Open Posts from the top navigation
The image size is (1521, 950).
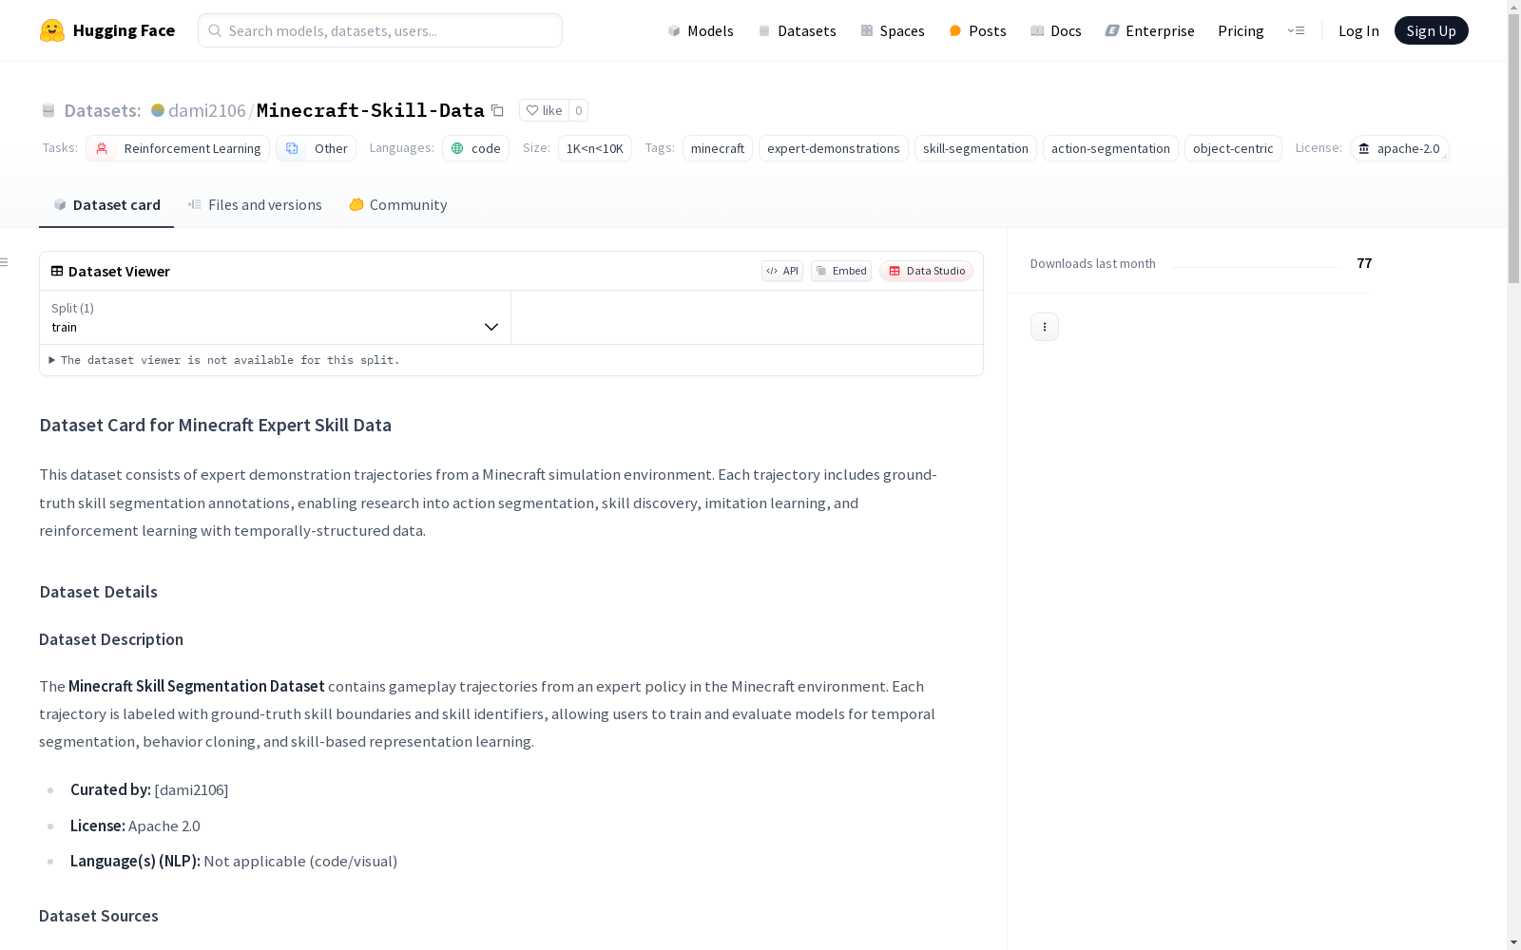point(977,30)
